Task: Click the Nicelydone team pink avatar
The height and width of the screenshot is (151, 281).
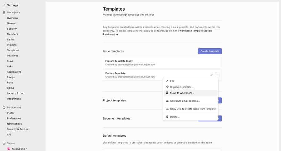Action: [x=9, y=149]
